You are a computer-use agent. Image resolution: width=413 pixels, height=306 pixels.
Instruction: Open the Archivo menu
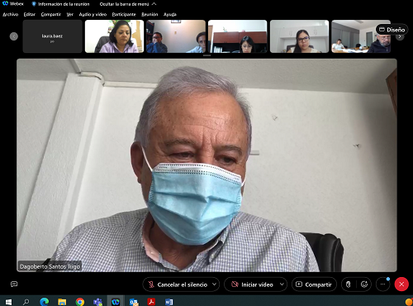(x=11, y=14)
